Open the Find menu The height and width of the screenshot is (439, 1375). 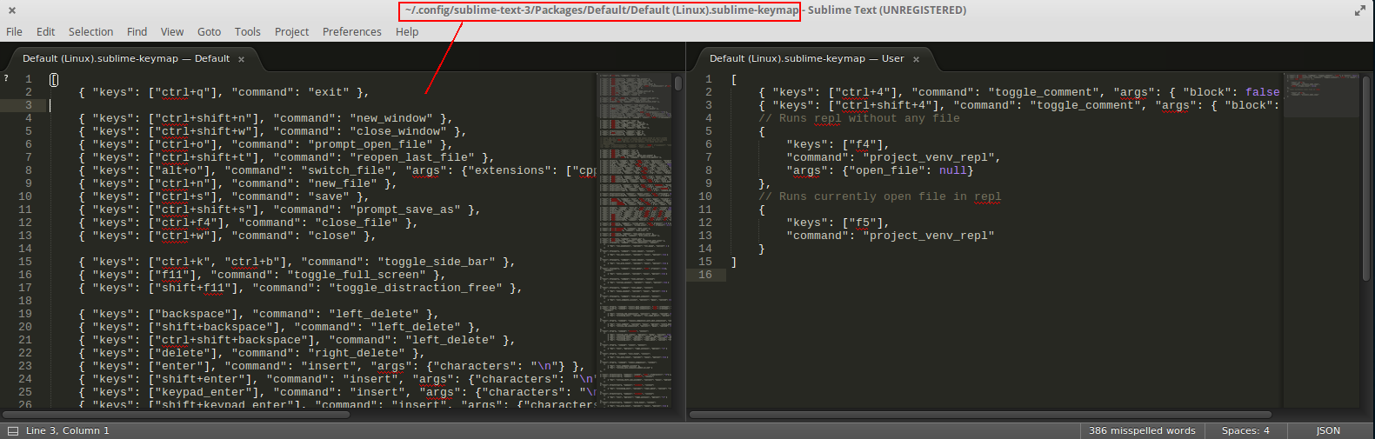point(137,31)
